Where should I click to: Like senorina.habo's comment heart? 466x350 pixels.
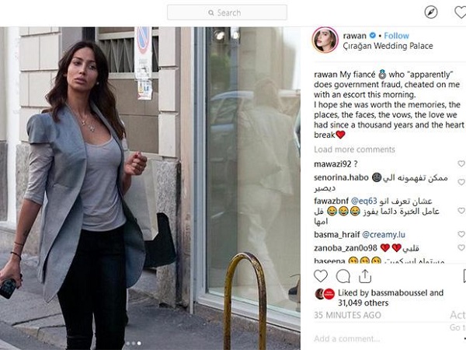(x=461, y=182)
